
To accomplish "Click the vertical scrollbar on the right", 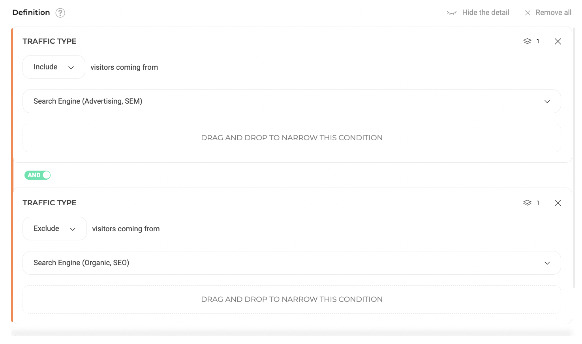I will 574,158.
